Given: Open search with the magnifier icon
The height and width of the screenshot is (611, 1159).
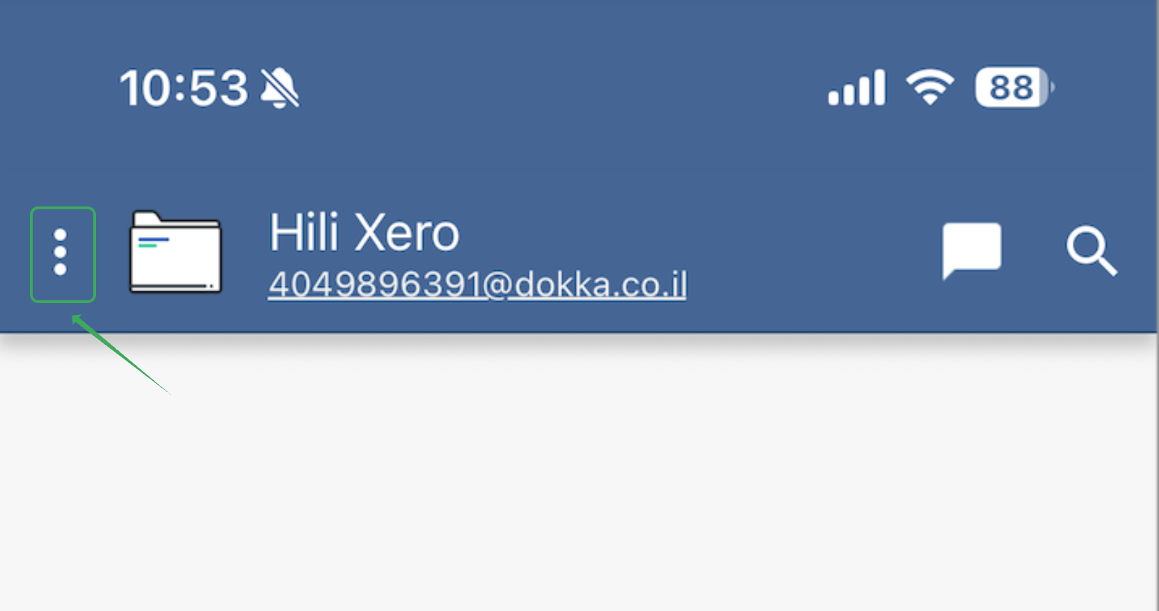Looking at the screenshot, I should 1092,251.
